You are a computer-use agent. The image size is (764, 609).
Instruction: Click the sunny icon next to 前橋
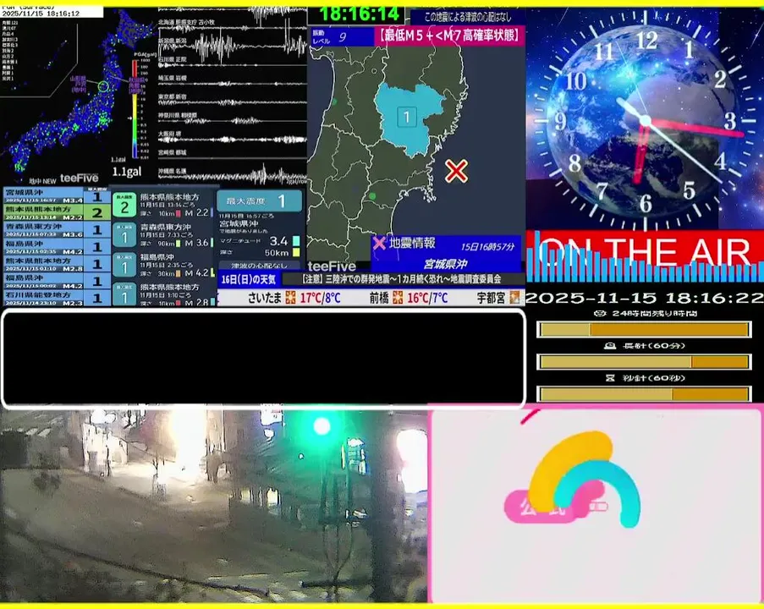tap(398, 297)
